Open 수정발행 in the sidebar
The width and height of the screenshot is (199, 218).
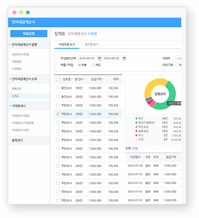click(16, 69)
